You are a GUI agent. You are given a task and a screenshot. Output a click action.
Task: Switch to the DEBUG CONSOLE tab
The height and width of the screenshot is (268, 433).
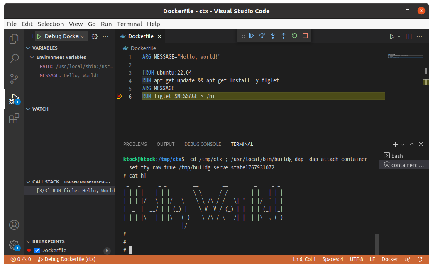203,144
